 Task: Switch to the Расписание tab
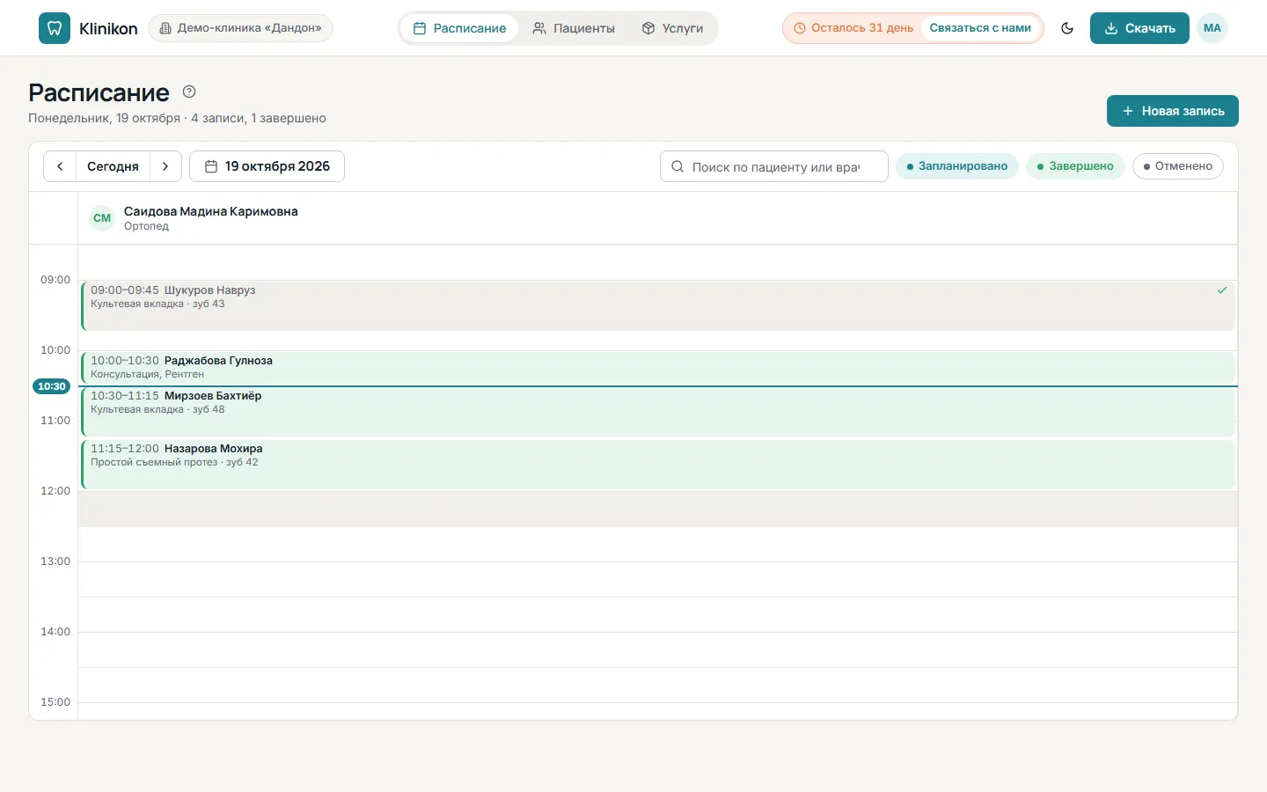pyautogui.click(x=459, y=28)
